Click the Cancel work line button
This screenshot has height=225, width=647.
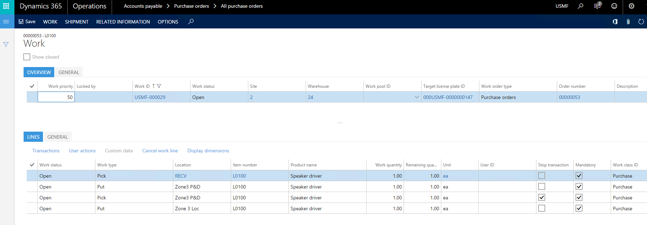click(x=160, y=151)
